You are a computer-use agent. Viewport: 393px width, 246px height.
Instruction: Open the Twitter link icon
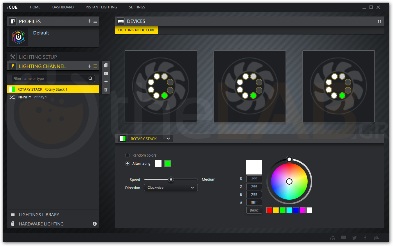354,238
